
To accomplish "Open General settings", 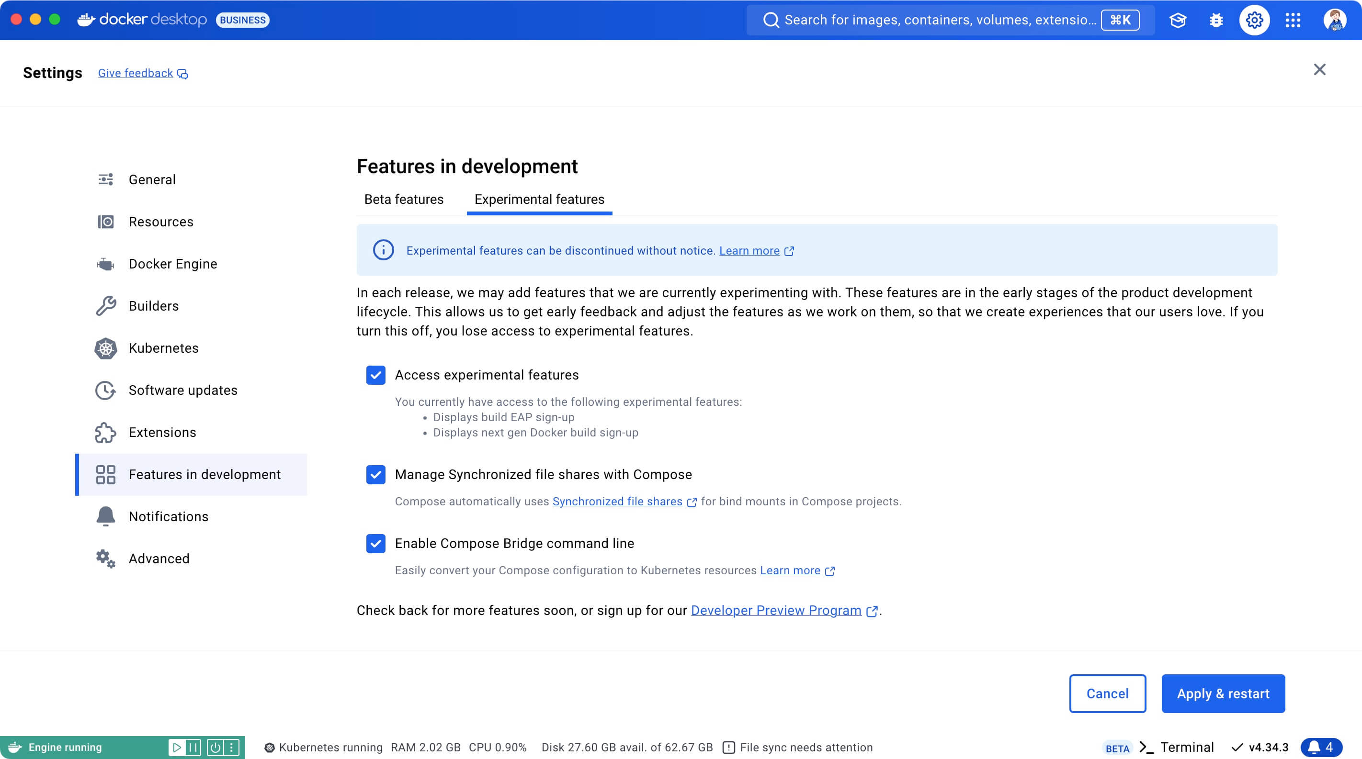I will (192, 179).
